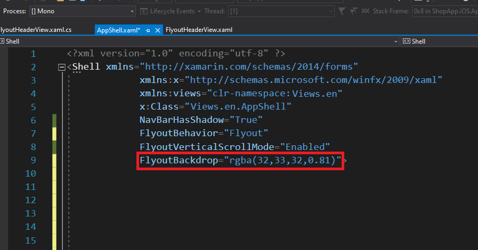Click the crossed threads icon before Stack Frame
This screenshot has width=478, height=250.
pos(365,11)
